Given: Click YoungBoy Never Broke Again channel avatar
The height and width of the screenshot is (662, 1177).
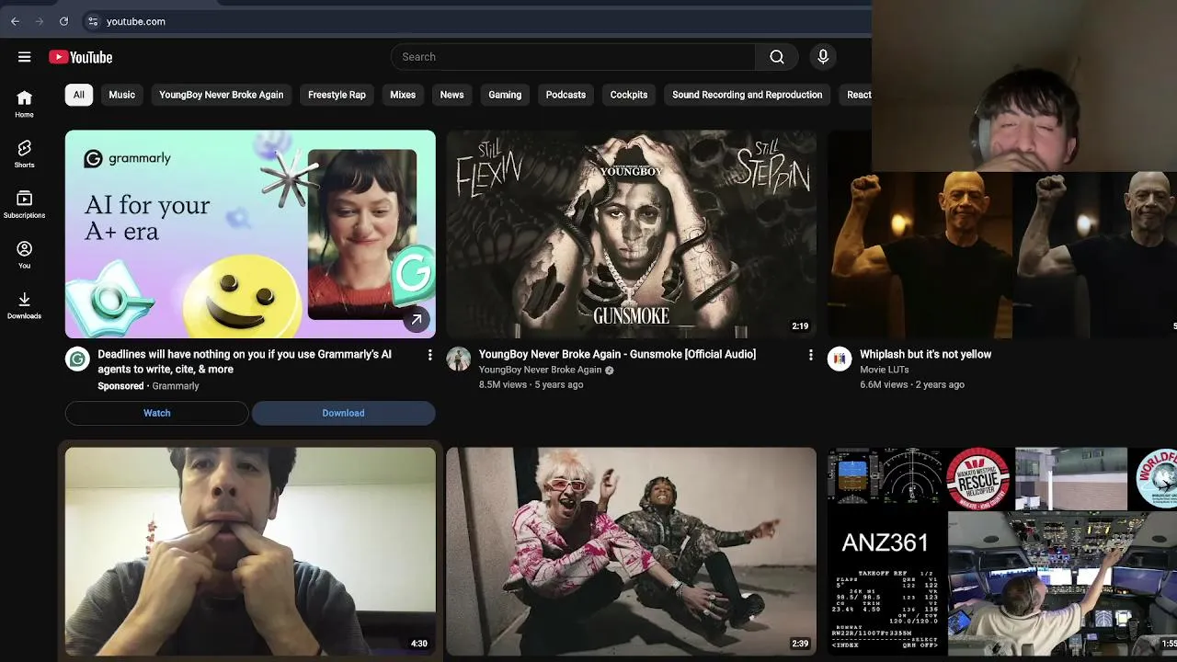Looking at the screenshot, I should coord(458,359).
